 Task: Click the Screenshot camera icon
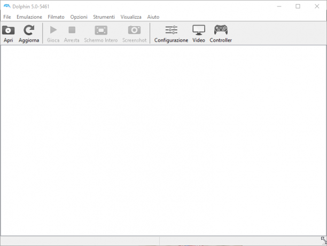(134, 30)
